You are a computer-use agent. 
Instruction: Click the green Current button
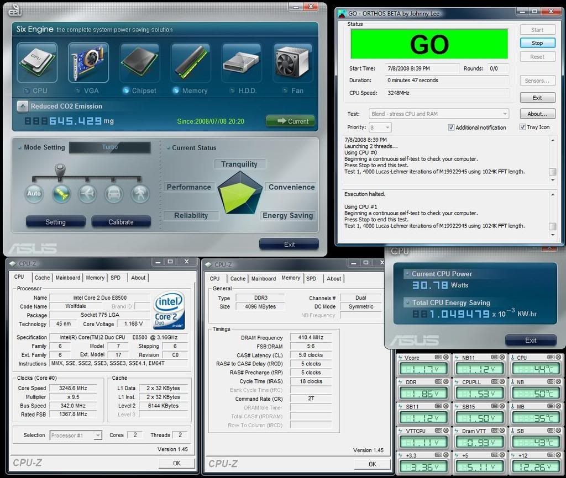pos(291,121)
